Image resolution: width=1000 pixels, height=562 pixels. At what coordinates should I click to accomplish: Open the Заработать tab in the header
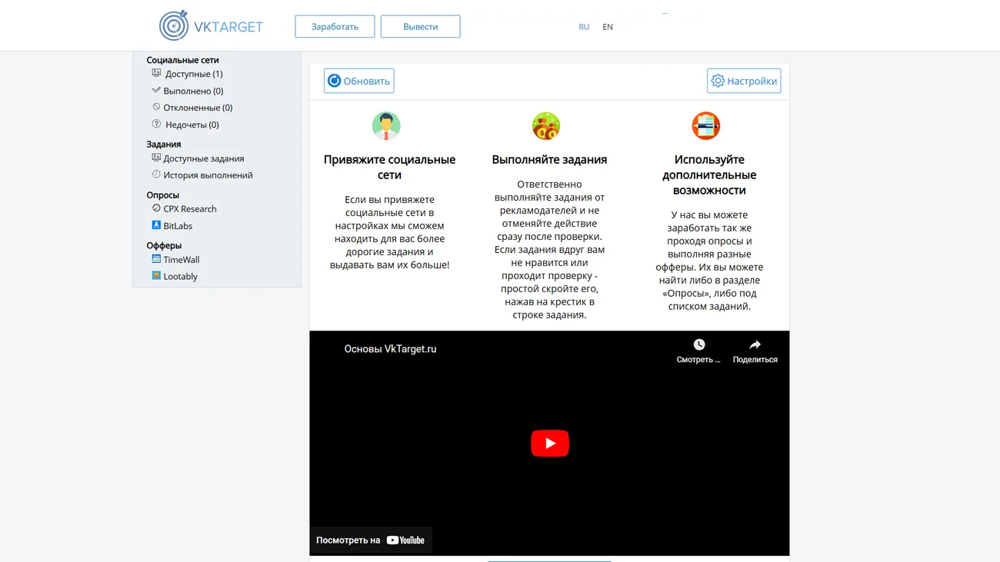[x=335, y=26]
